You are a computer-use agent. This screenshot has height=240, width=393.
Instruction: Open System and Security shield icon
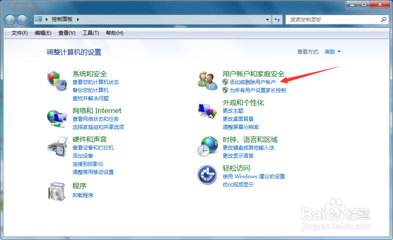(x=57, y=81)
